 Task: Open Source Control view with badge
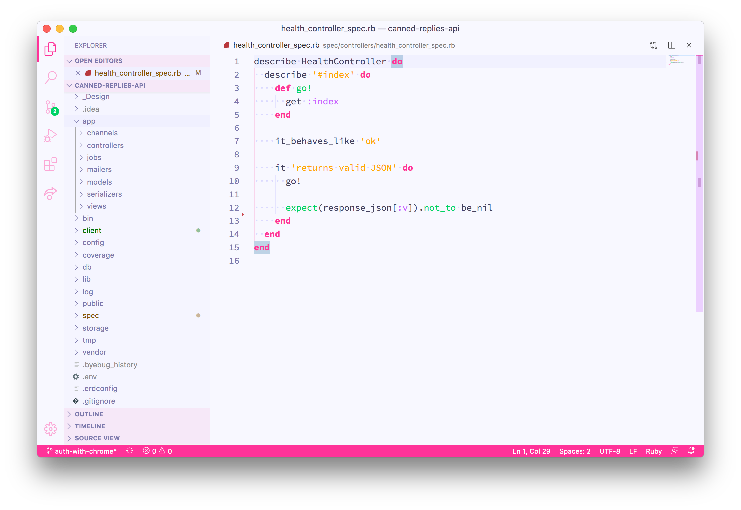(x=51, y=107)
